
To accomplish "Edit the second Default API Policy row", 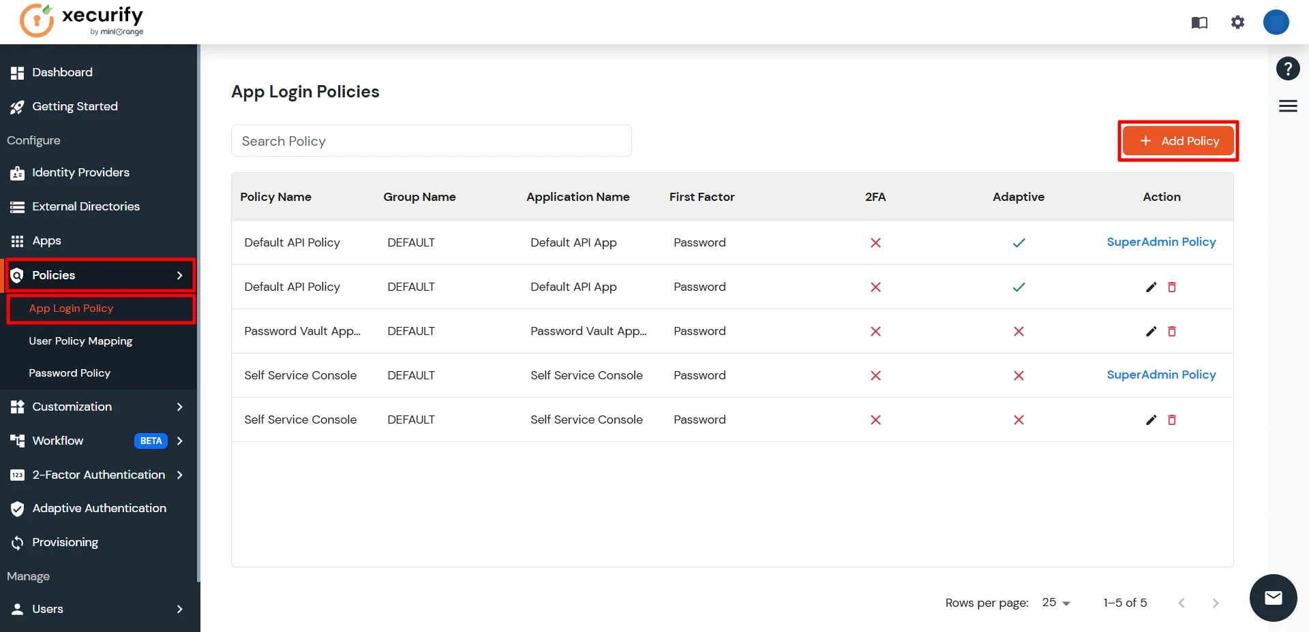I will [x=1151, y=287].
